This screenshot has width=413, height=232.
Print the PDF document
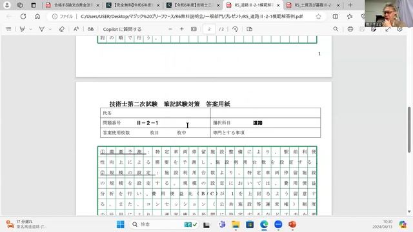350,29
